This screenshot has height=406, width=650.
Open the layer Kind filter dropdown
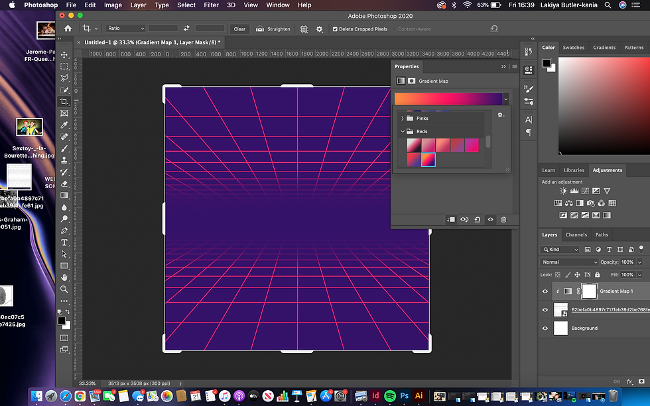pos(559,250)
